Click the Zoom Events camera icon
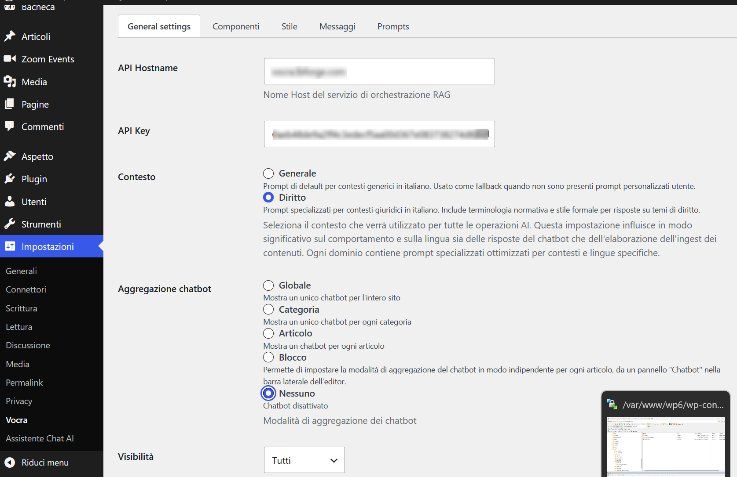This screenshot has width=737, height=477. point(10,59)
